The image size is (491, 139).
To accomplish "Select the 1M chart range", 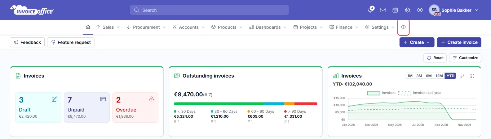I will click(410, 76).
